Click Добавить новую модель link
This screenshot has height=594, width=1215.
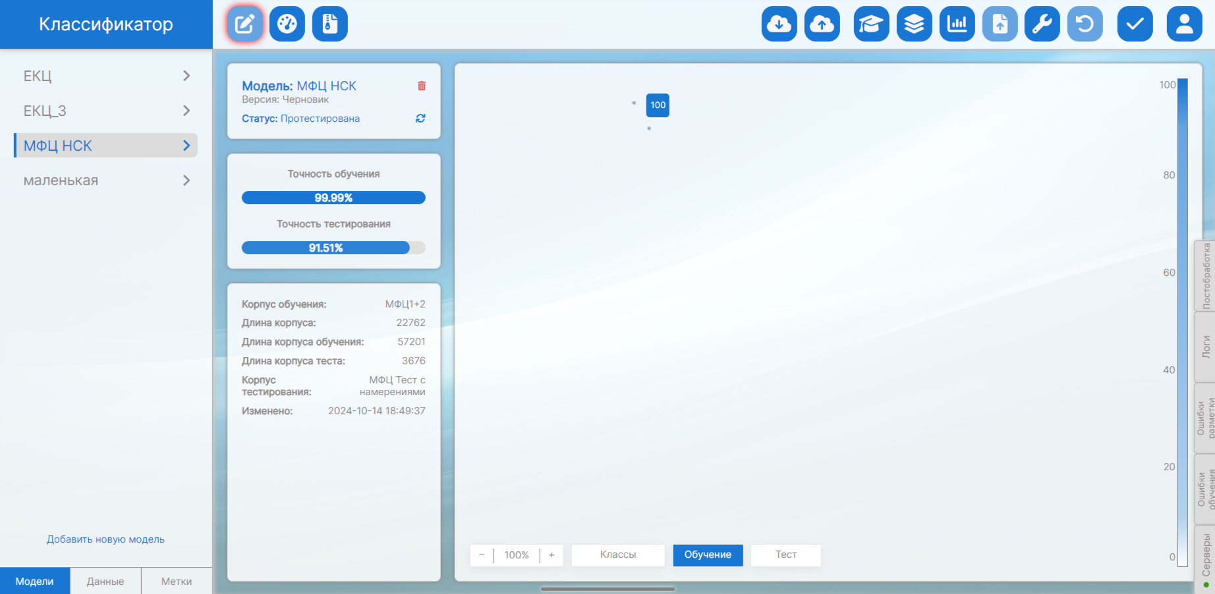coord(105,539)
